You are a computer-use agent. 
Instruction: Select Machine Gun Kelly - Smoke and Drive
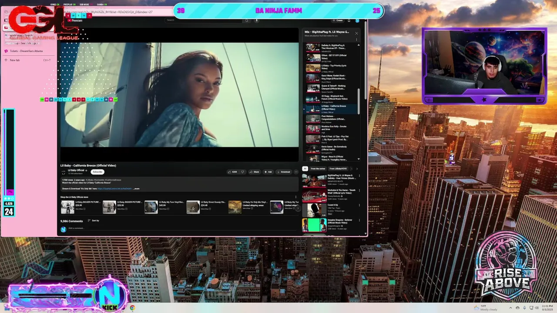point(331,129)
